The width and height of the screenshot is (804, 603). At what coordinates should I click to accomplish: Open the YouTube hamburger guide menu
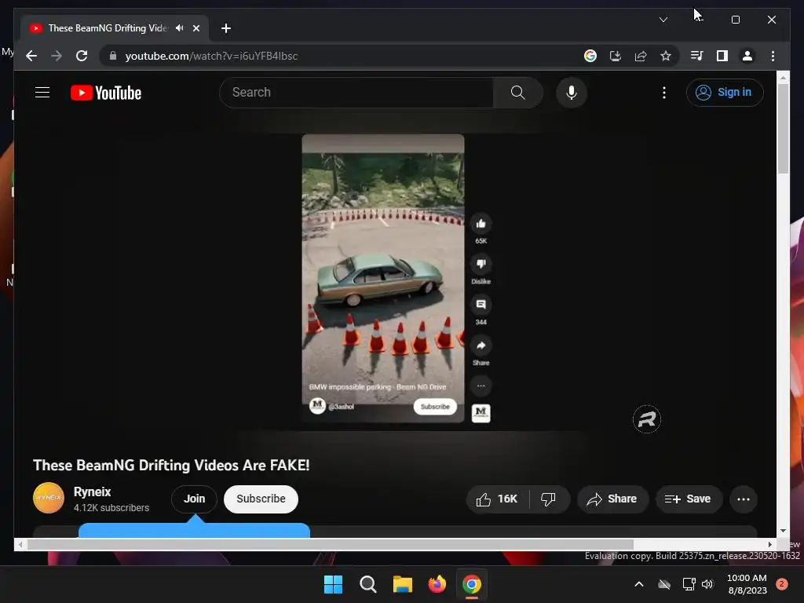pos(42,93)
